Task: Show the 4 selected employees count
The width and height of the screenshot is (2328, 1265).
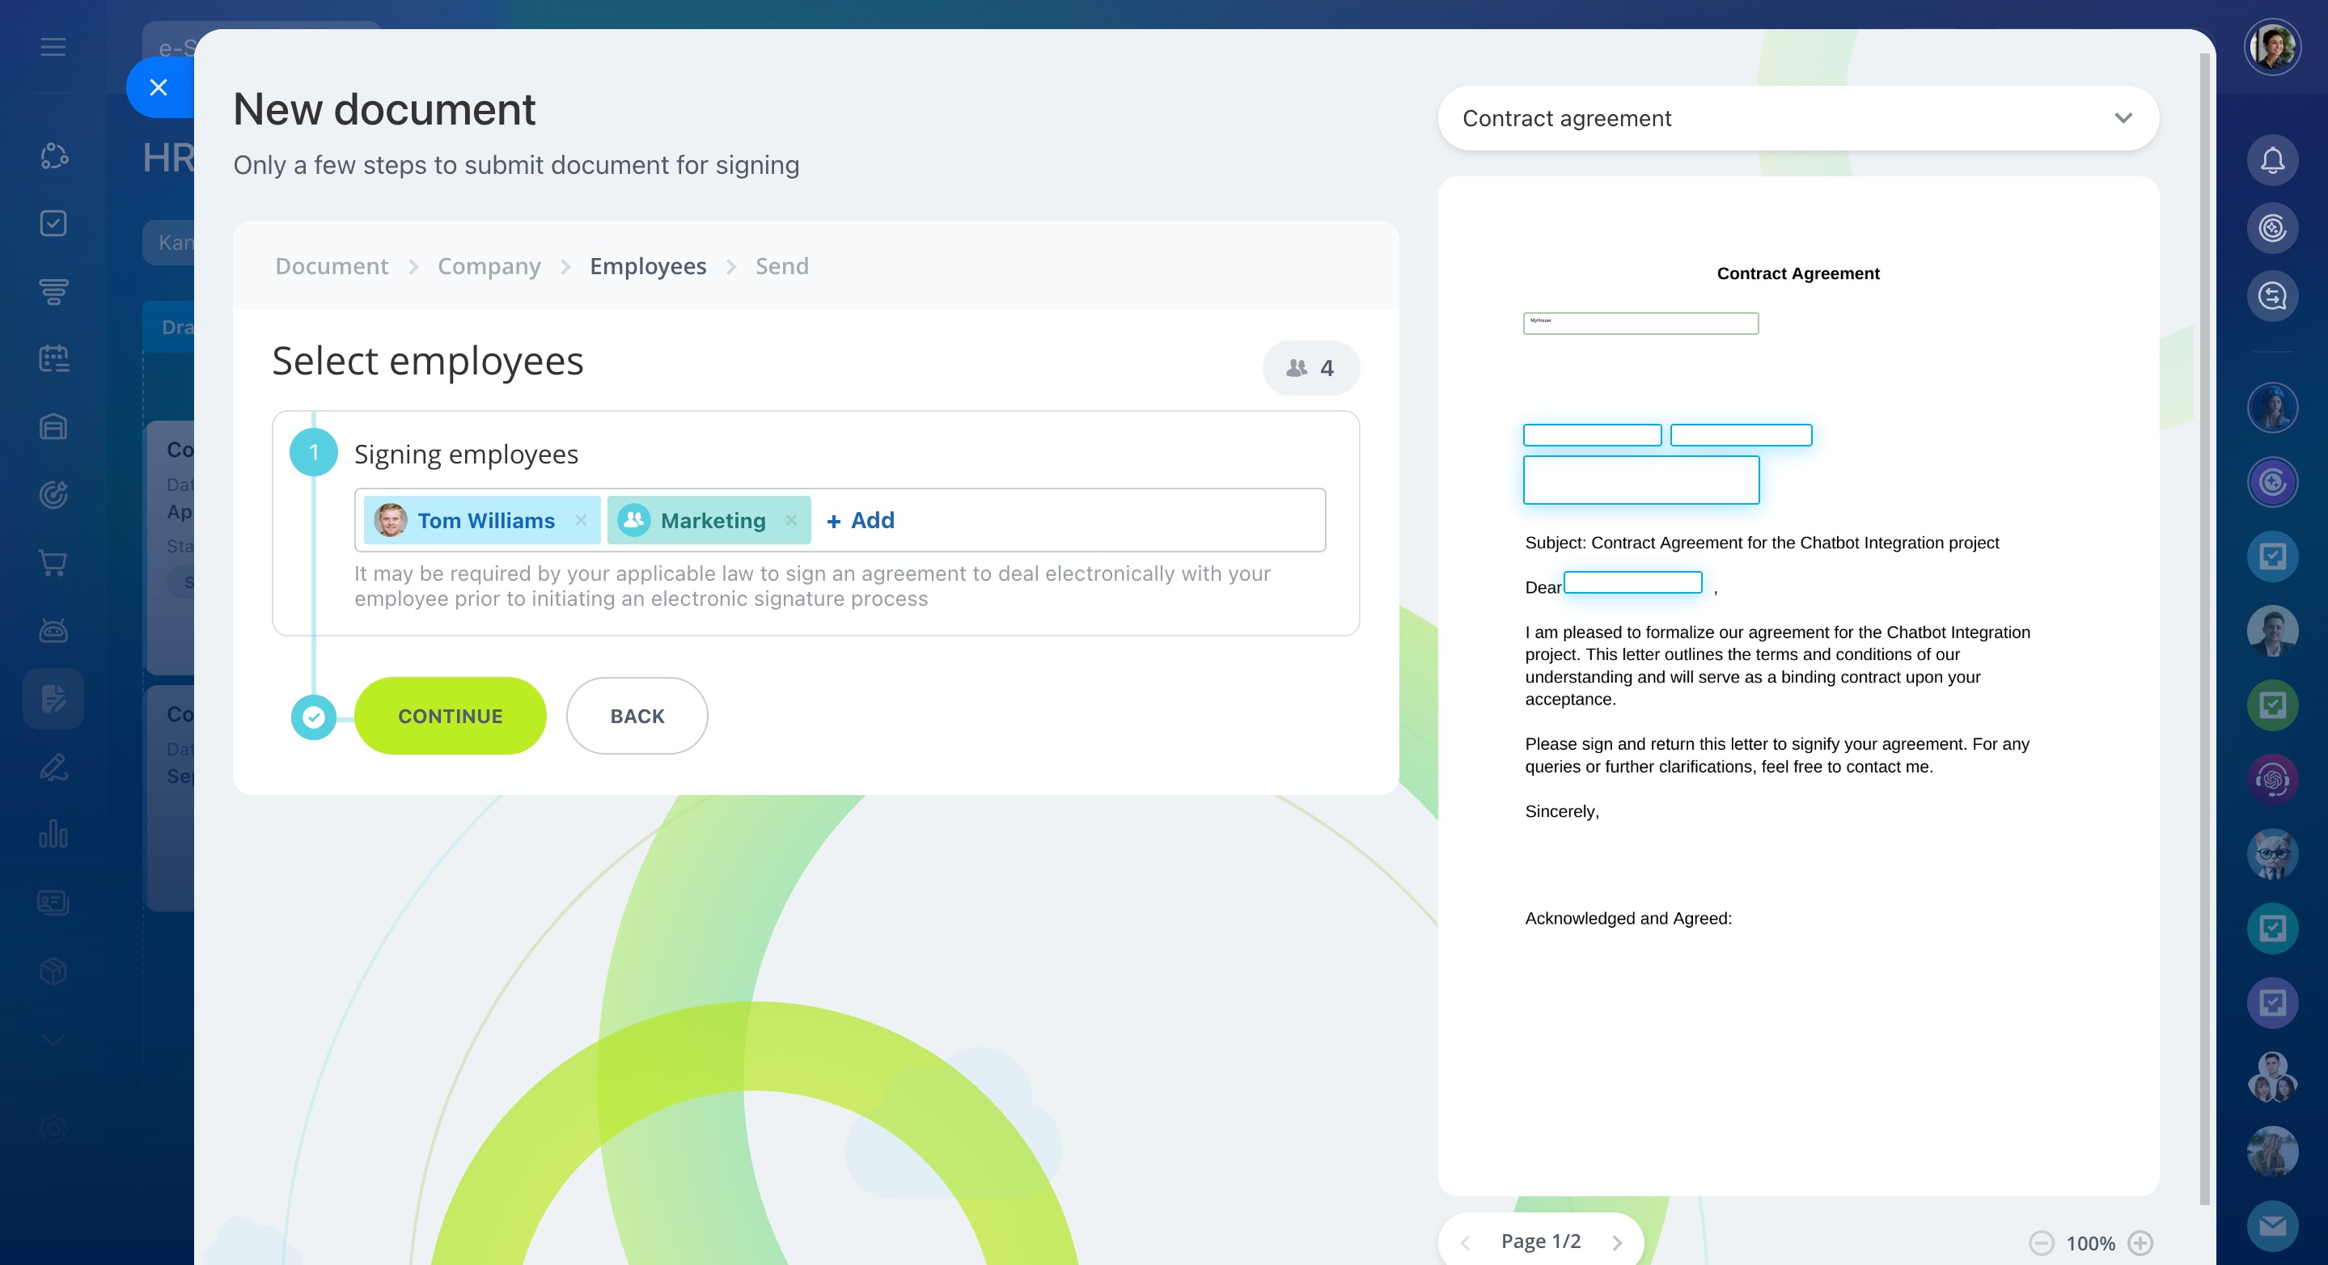Action: pyautogui.click(x=1310, y=368)
